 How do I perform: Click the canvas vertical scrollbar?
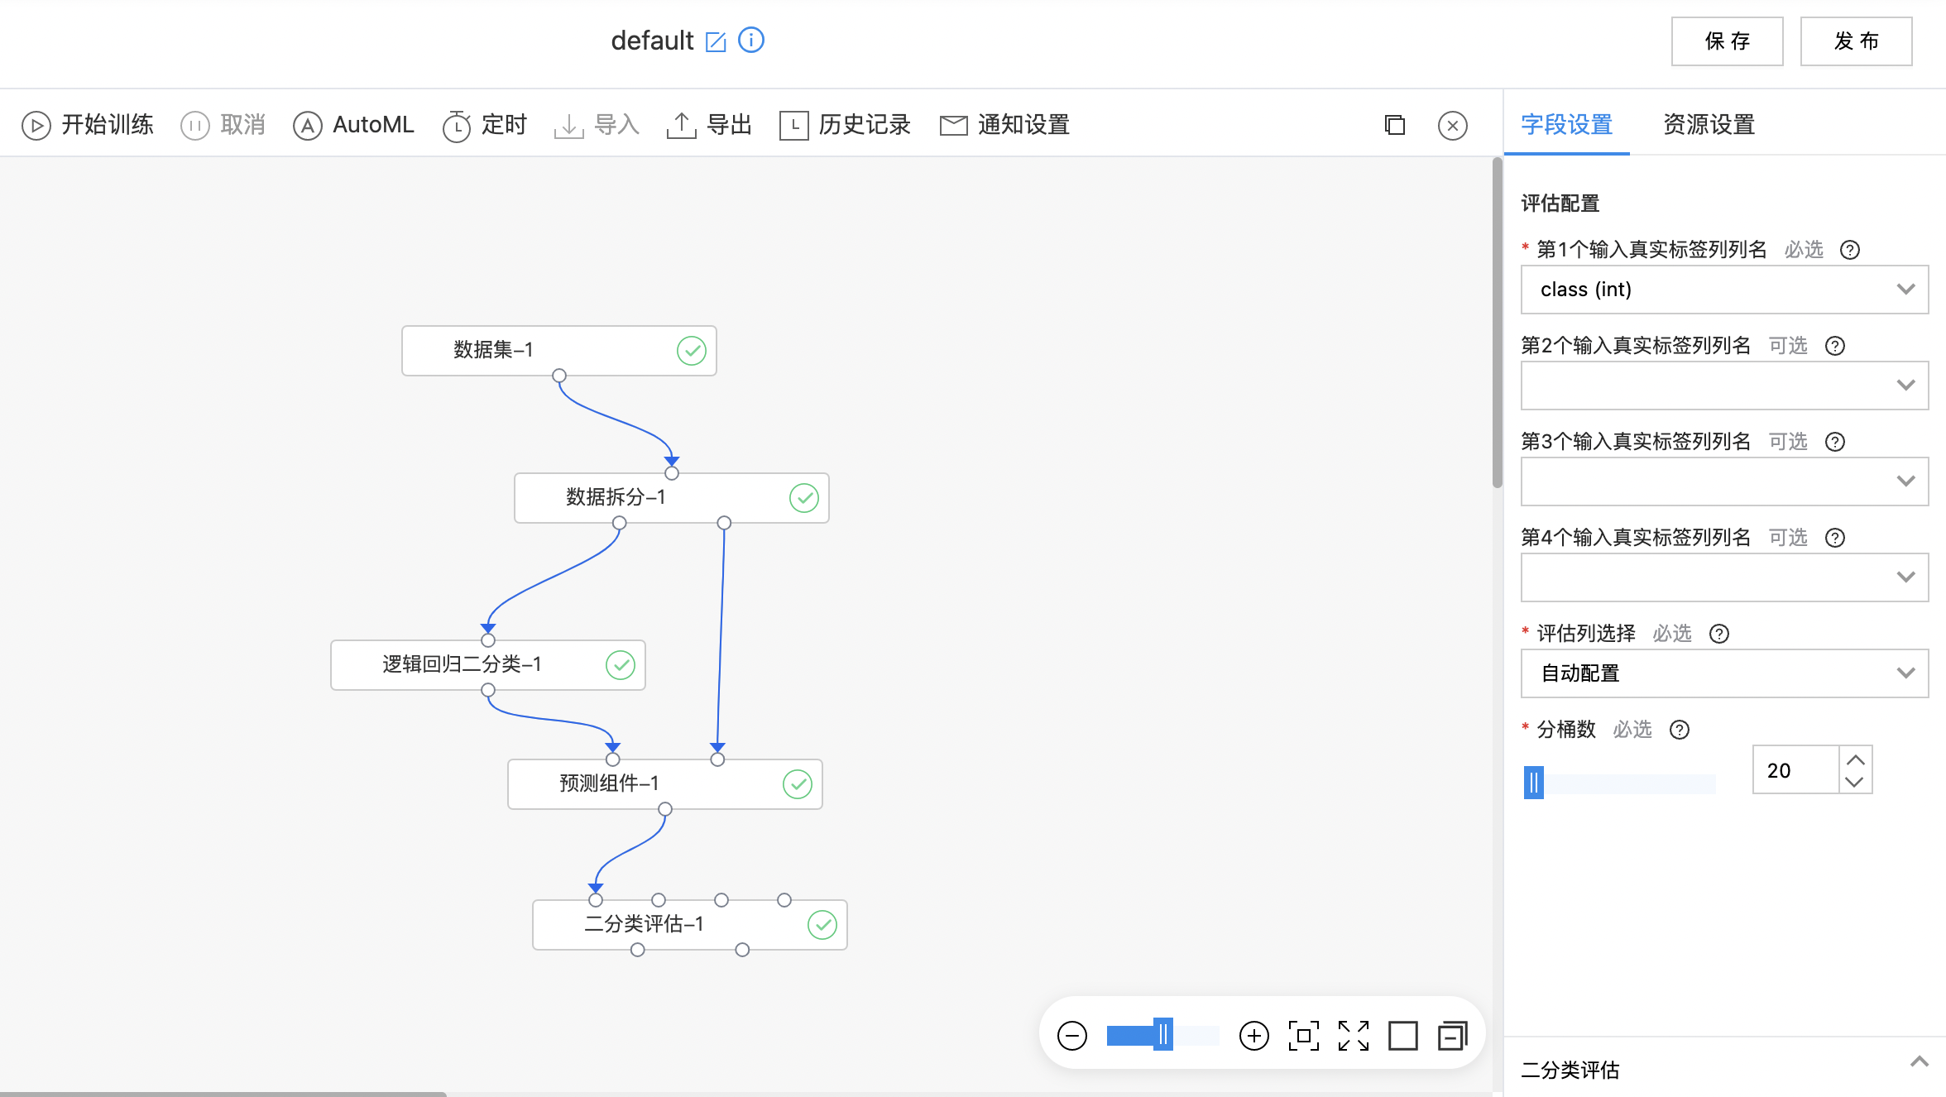click(x=1497, y=323)
